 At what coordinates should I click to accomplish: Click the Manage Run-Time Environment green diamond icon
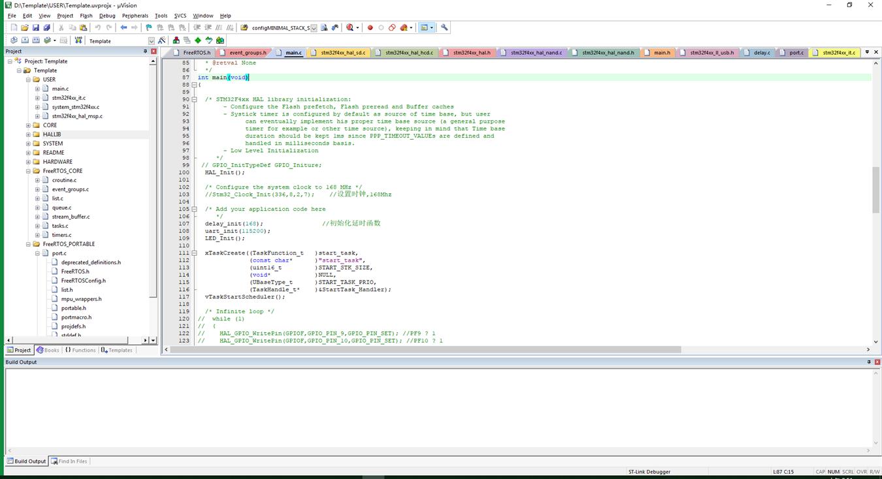tap(198, 40)
